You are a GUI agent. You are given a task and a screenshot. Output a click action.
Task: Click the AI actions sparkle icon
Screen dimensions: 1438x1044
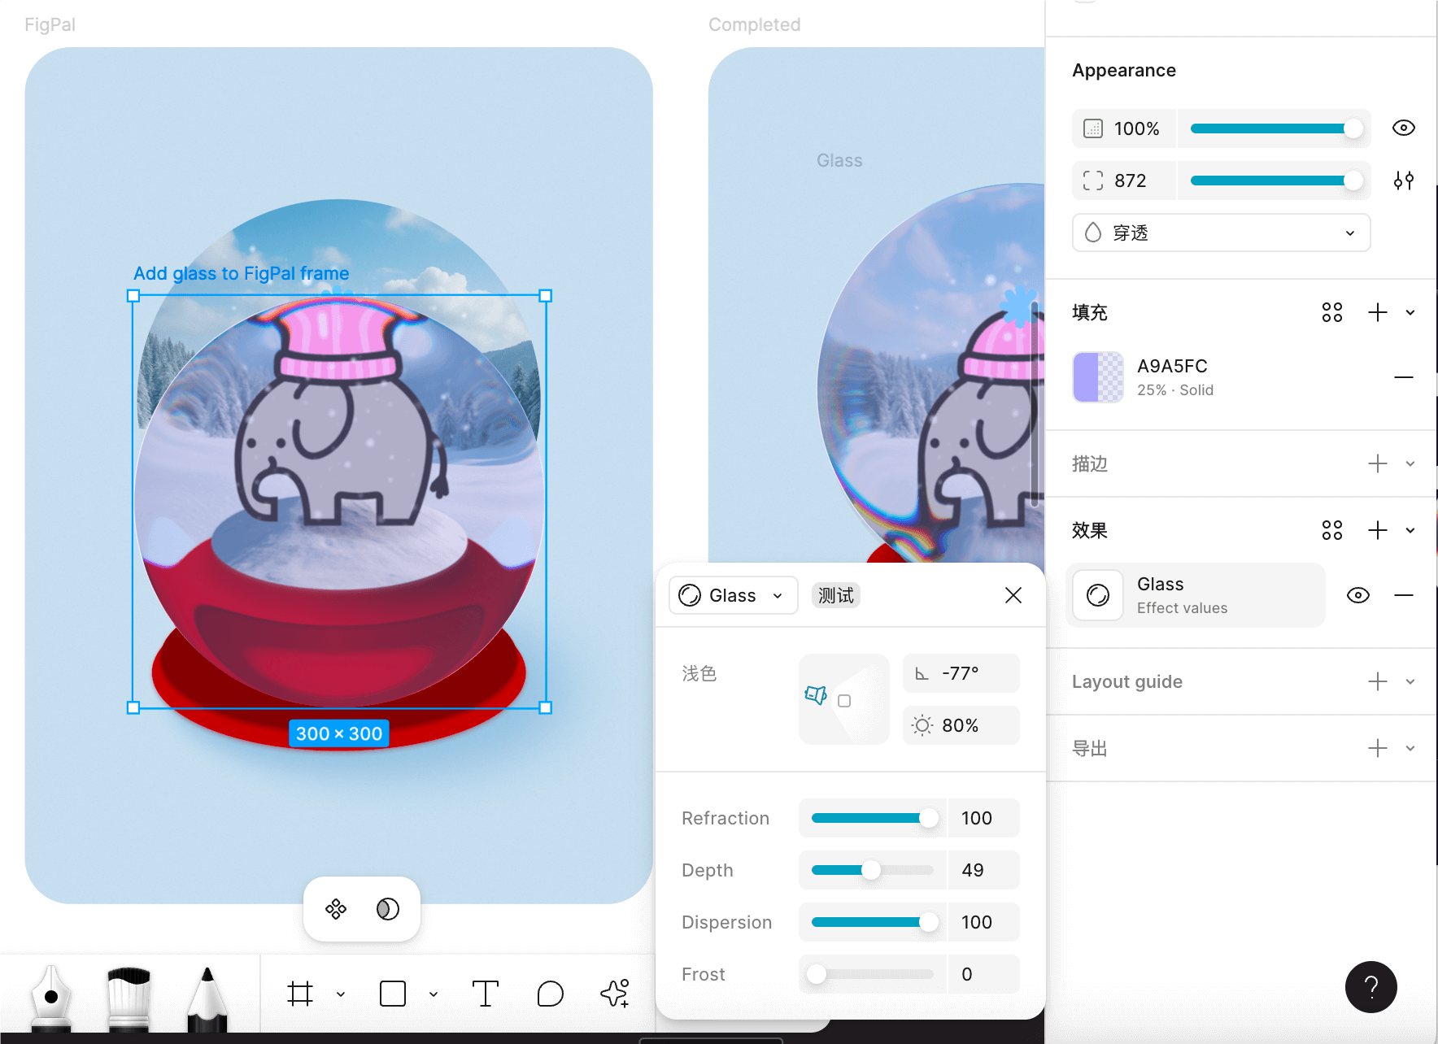coord(616,993)
